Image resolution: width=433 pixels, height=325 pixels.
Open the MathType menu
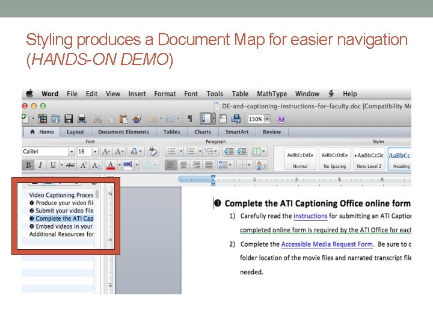[x=272, y=94]
